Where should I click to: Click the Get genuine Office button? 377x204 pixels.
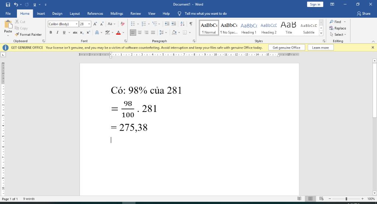(x=286, y=48)
